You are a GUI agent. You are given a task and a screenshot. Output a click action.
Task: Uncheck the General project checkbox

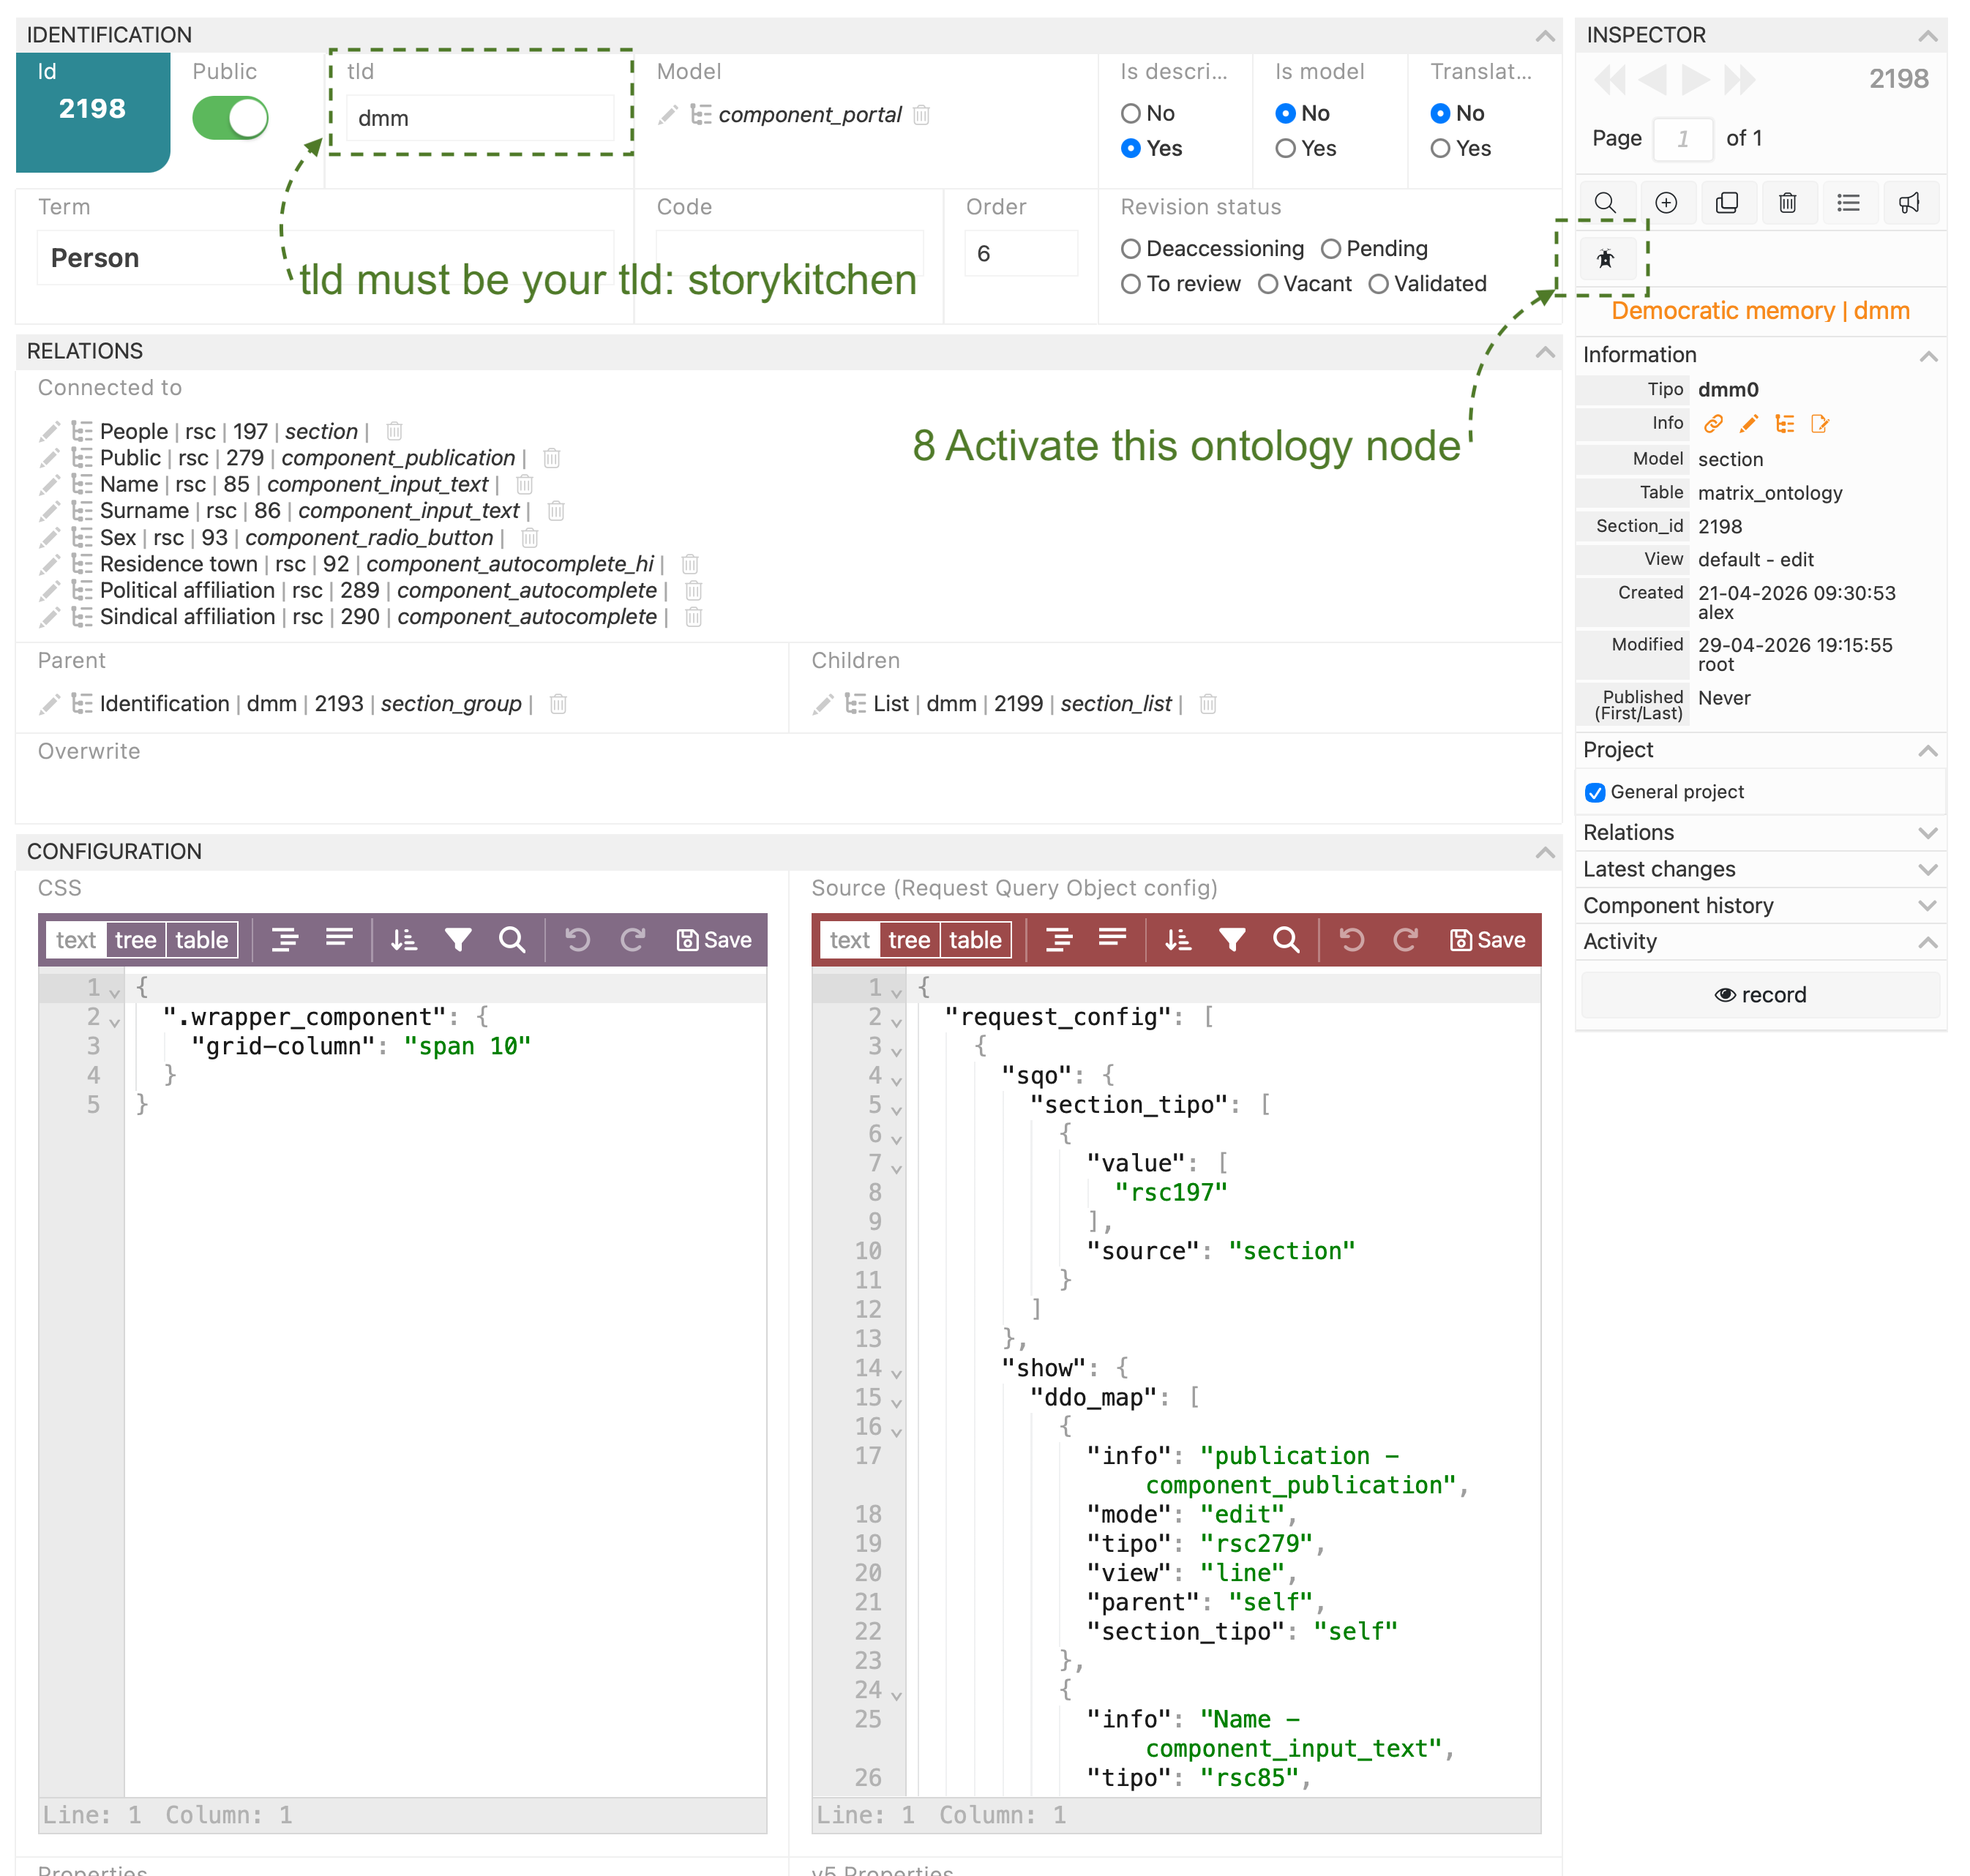click(1595, 793)
